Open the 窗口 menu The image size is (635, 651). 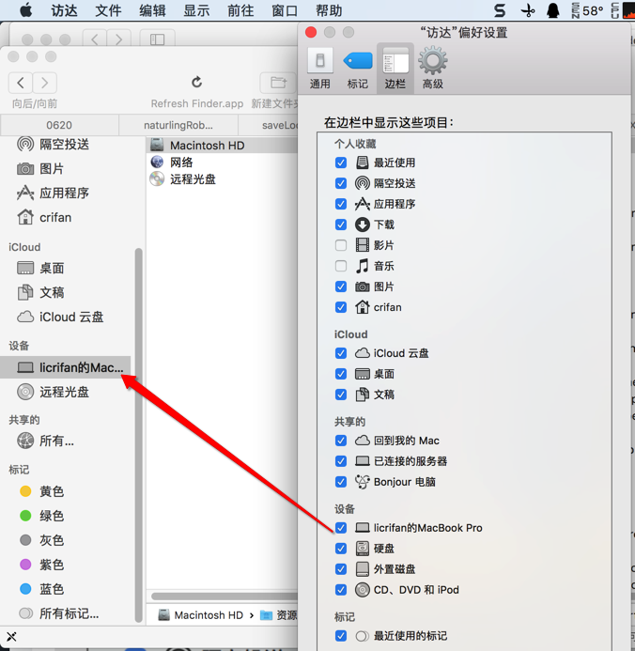(x=285, y=10)
